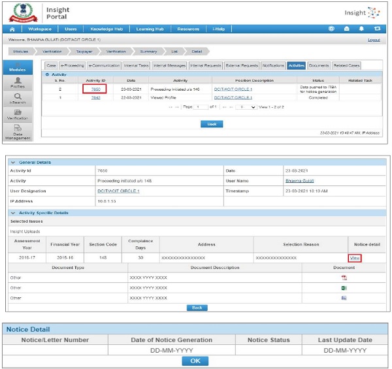
Task: Click the Date of Notice Generation header
Action: click(171, 340)
